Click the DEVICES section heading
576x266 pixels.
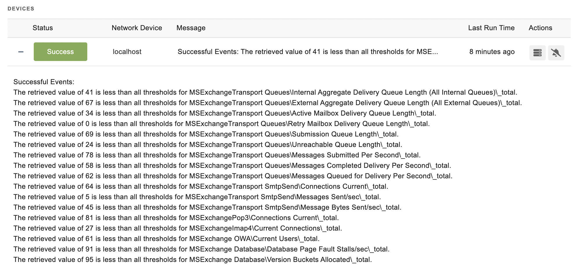pyautogui.click(x=21, y=9)
